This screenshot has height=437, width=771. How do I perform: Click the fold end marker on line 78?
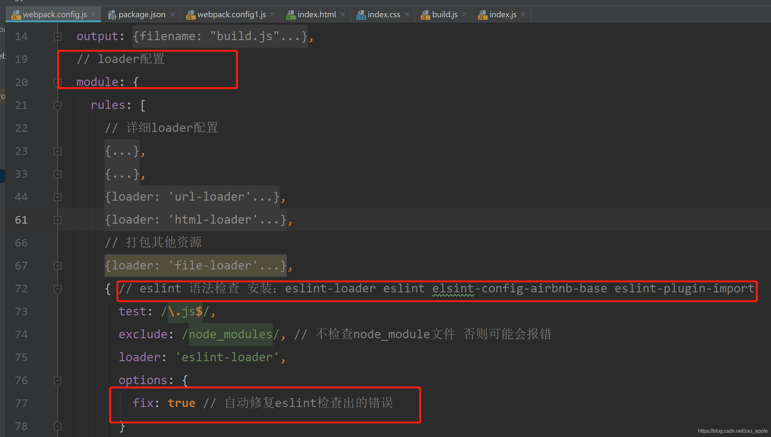pyautogui.click(x=58, y=426)
